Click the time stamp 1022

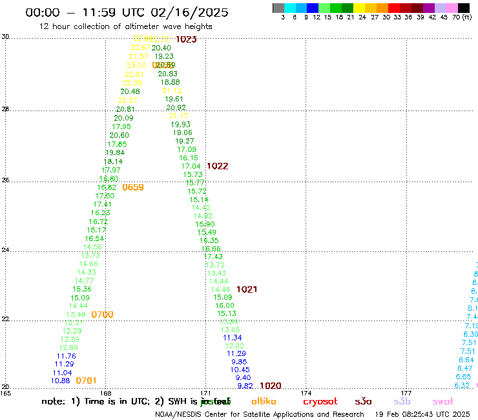[x=217, y=166]
